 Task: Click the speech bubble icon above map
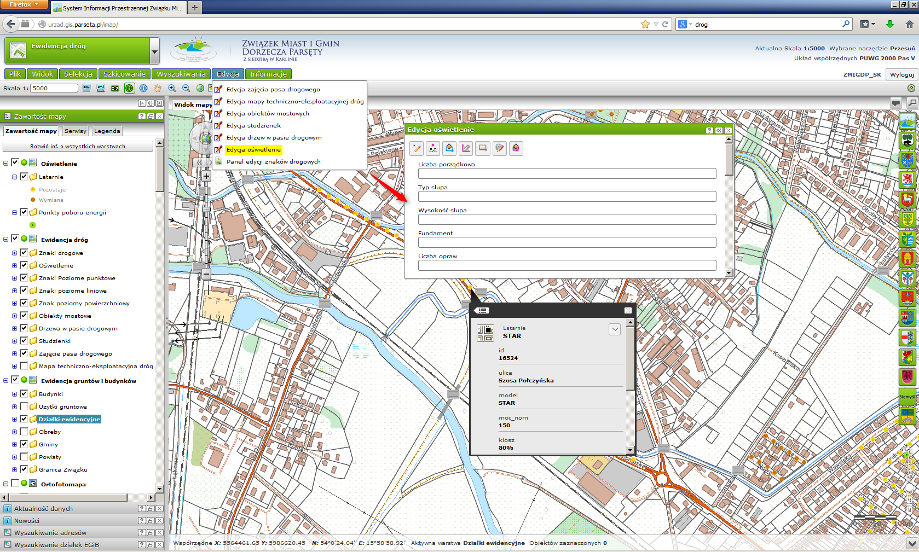pos(896,103)
